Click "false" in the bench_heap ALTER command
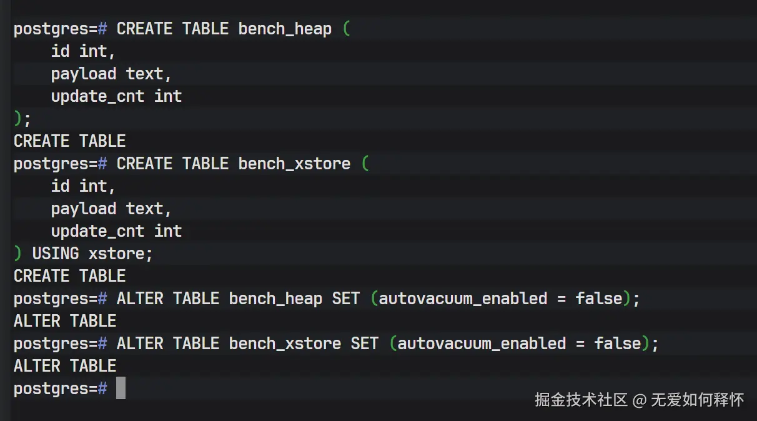This screenshot has width=757, height=421. pos(598,299)
